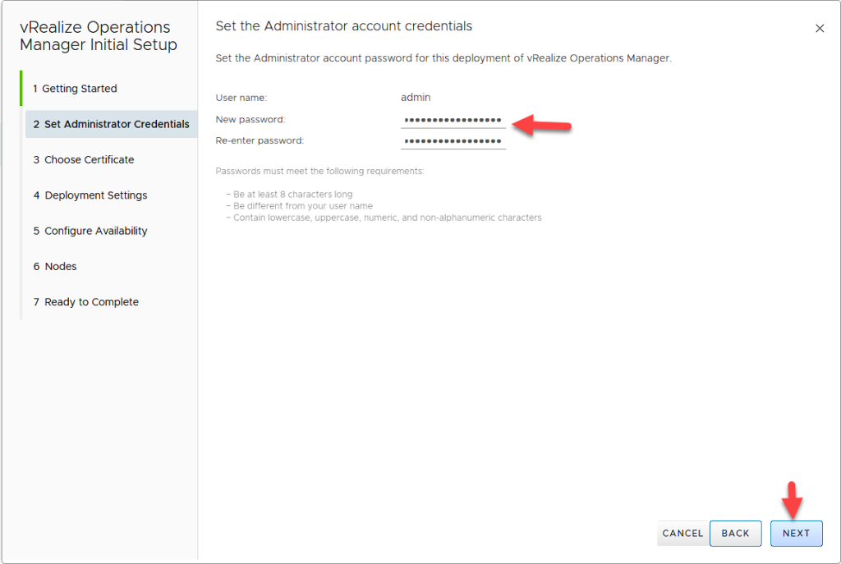Click the 'Re-enter password:' label
The width and height of the screenshot is (841, 564).
(260, 141)
